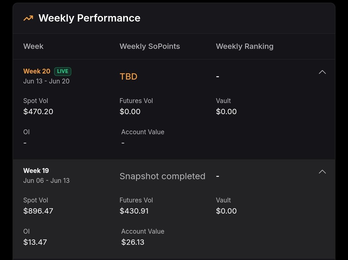348x260 pixels.
Task: Click the Week 19 Vault $0.00 value
Action: pyautogui.click(x=226, y=211)
